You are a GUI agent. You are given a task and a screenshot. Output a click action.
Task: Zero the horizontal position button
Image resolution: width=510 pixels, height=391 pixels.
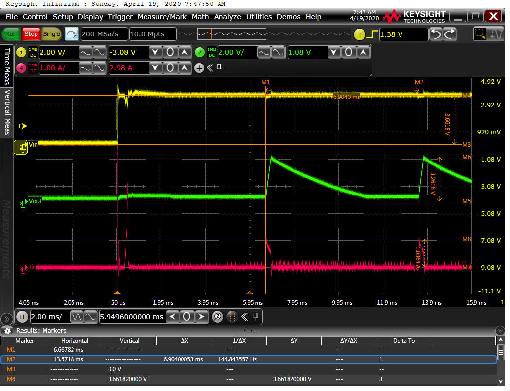(x=187, y=317)
